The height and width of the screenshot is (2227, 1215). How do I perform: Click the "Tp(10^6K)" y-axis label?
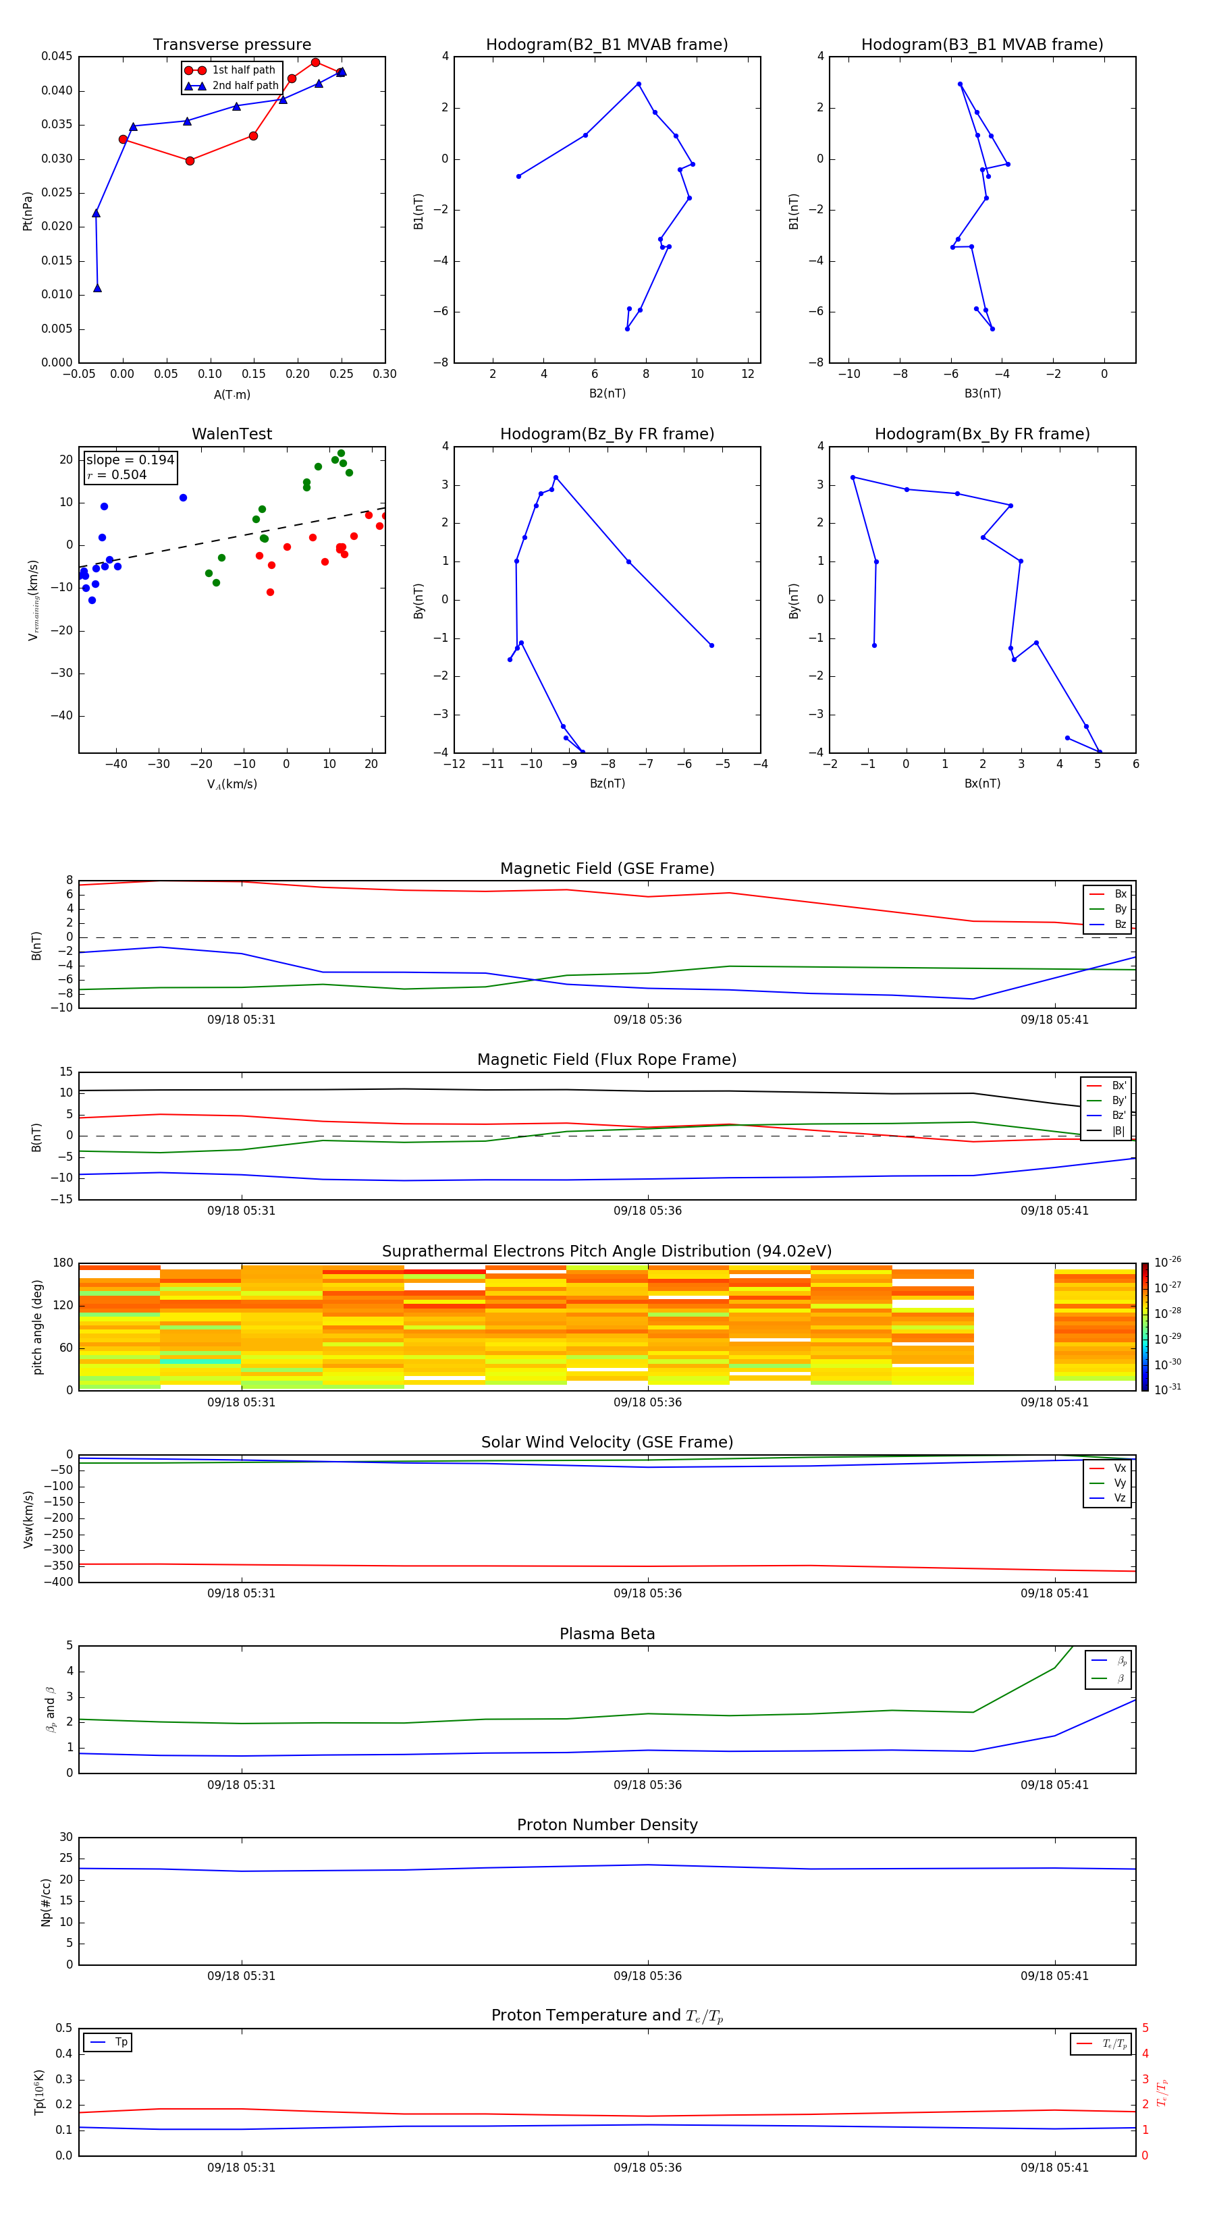tap(39, 2092)
